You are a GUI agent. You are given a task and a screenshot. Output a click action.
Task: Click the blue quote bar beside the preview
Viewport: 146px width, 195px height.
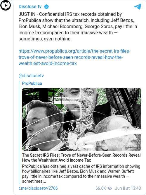[x=19, y=132]
